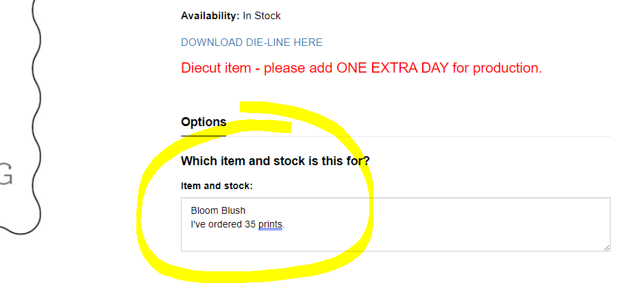Click the 'Which item and stock is this for?' heading
627x283 pixels.
(275, 161)
